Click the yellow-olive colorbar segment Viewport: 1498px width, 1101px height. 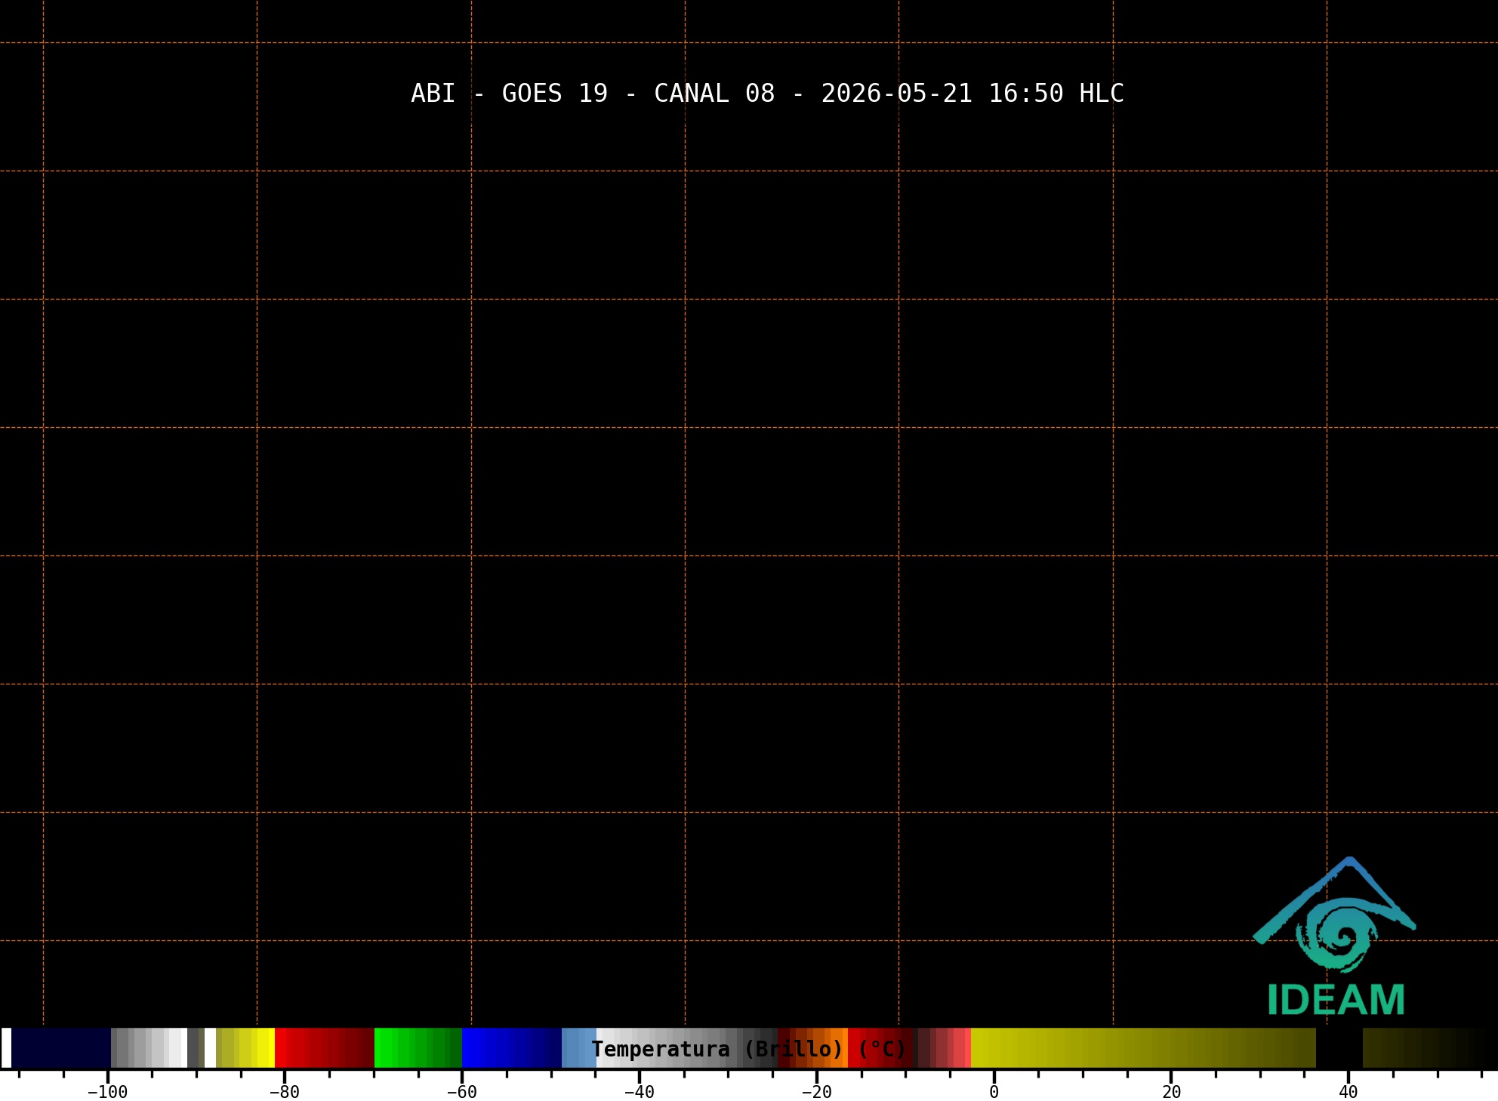tap(1143, 1047)
